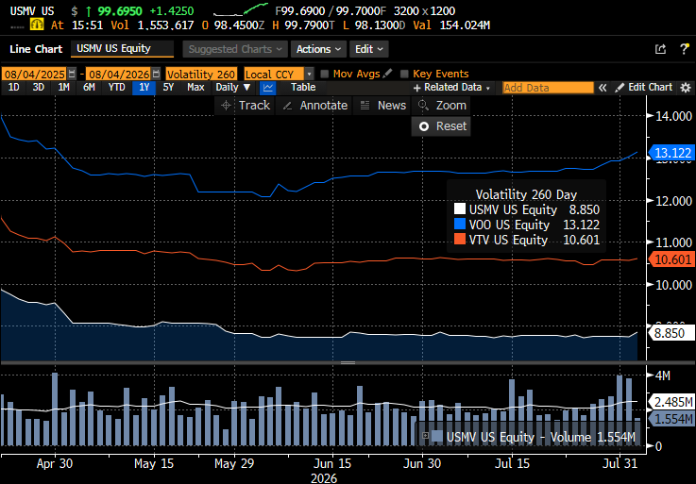Viewport: 696px width, 484px height.
Task: Click the blue VOO US Equity legend swatch
Action: 460,224
